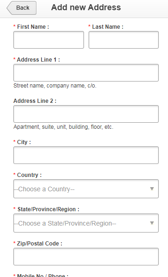Image resolution: width=168 pixels, height=277 pixels.
Task: Click the State/Province/Region label text
Action: click(48, 209)
